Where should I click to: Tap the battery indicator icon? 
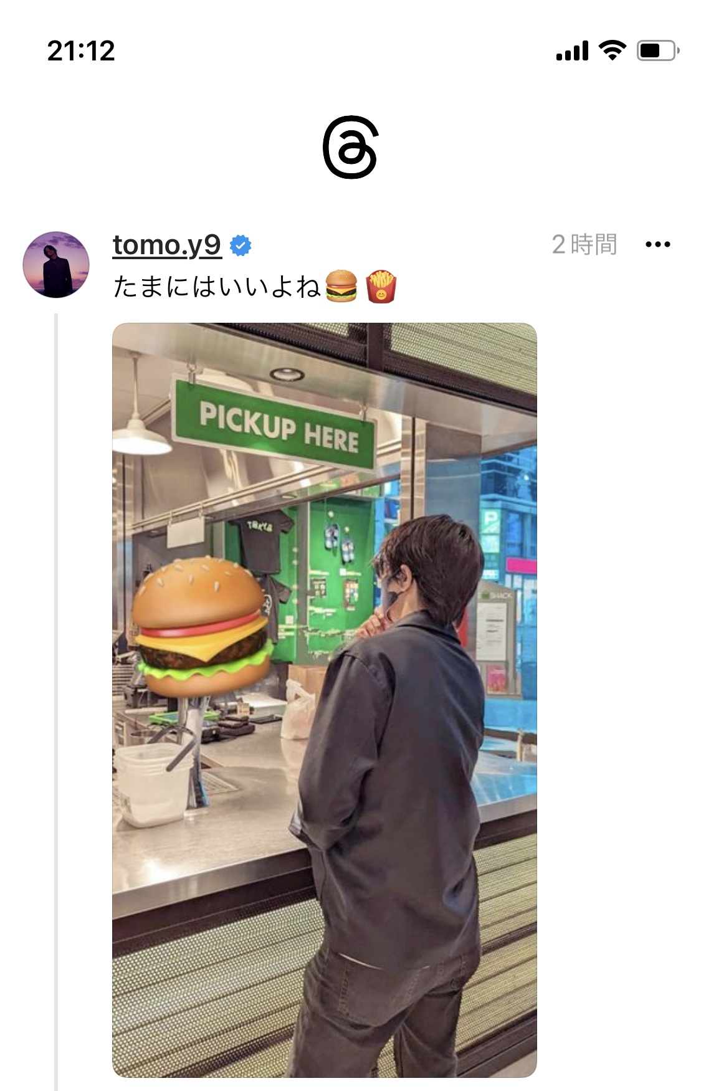[658, 50]
